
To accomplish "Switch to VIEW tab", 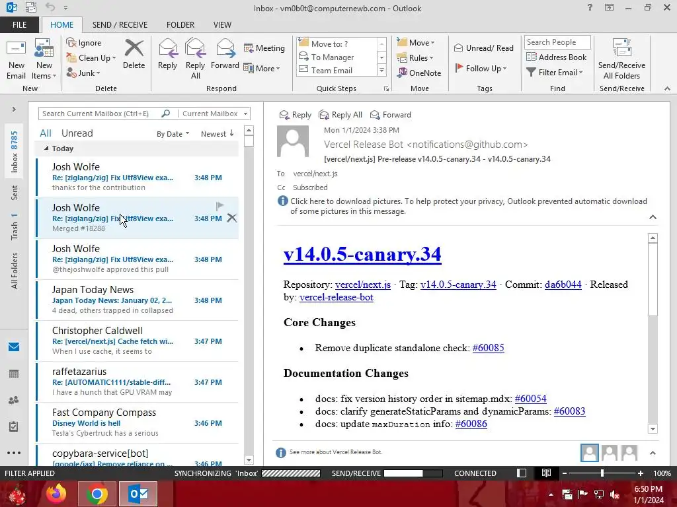I will coord(222,24).
